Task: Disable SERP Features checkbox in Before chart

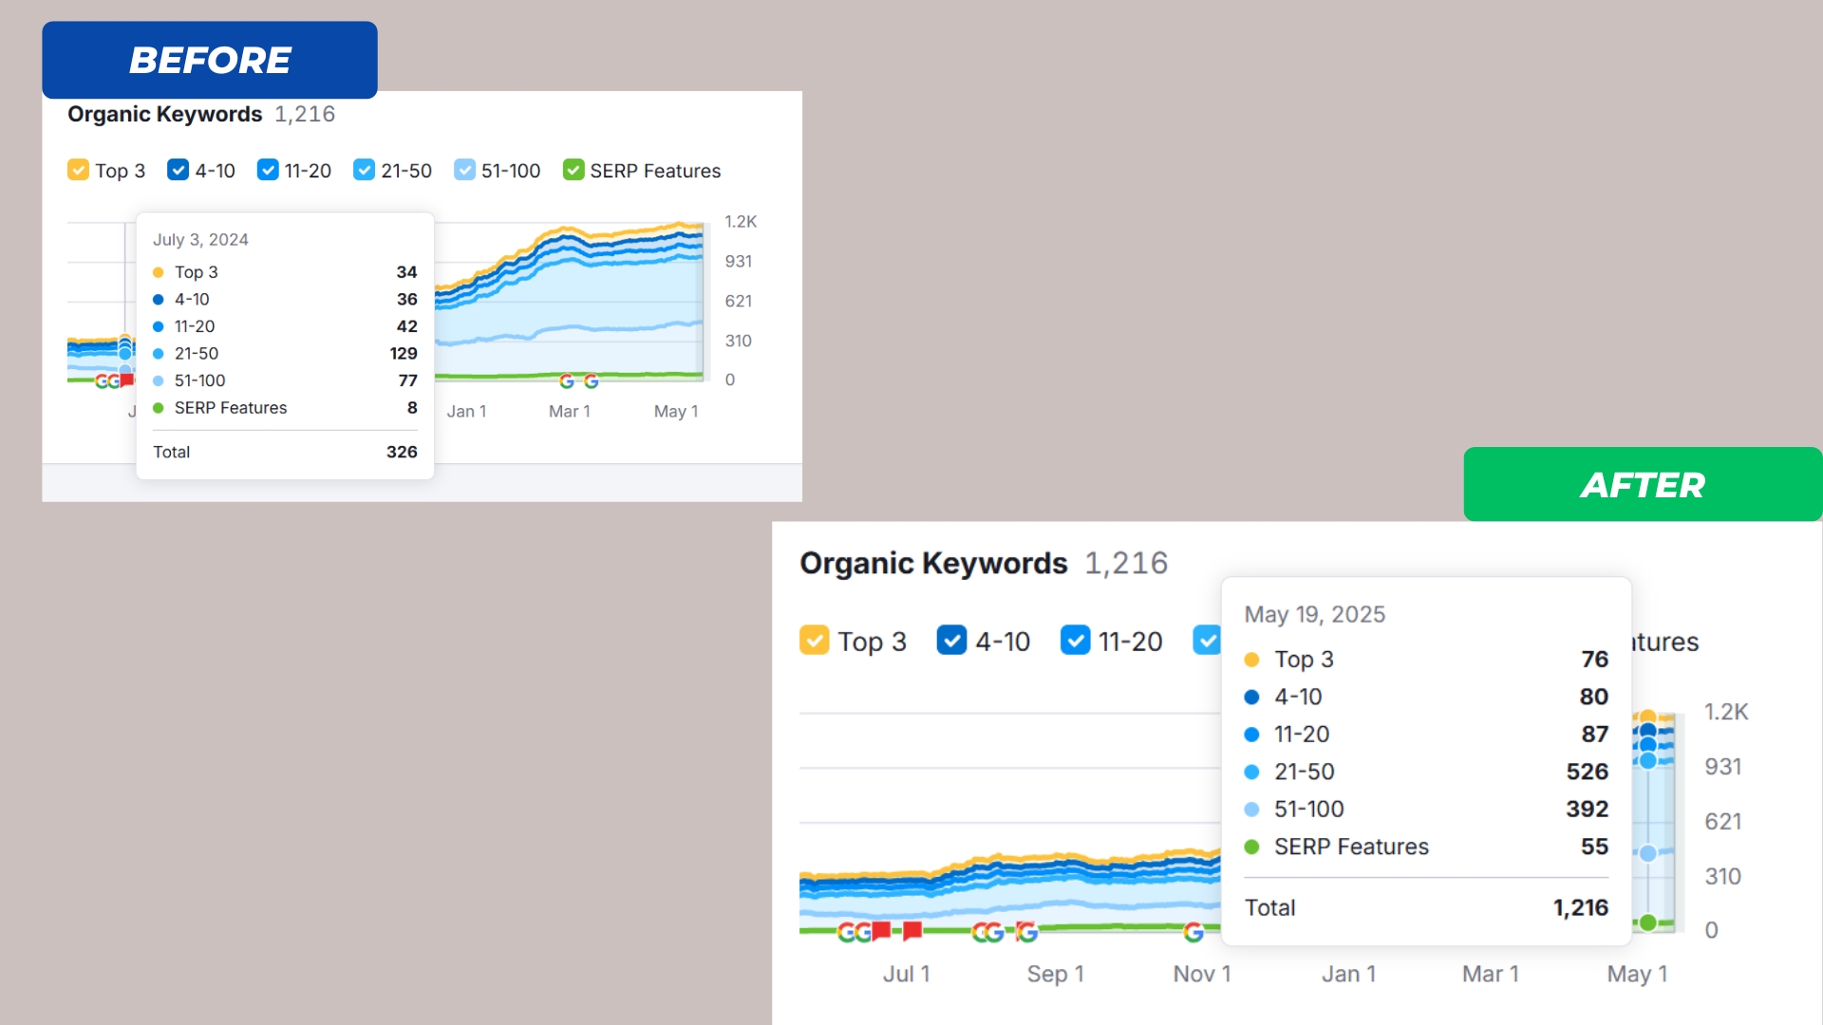Action: coord(573,170)
